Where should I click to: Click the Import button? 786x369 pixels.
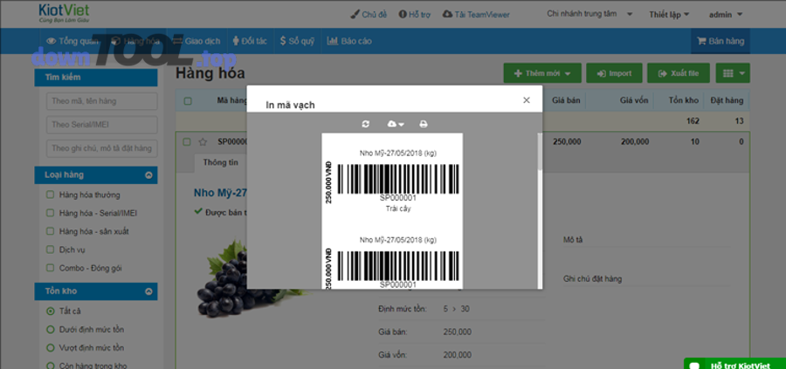point(614,73)
